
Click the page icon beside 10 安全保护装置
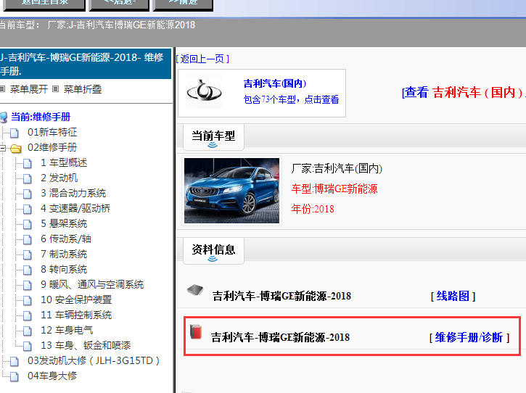[27, 300]
